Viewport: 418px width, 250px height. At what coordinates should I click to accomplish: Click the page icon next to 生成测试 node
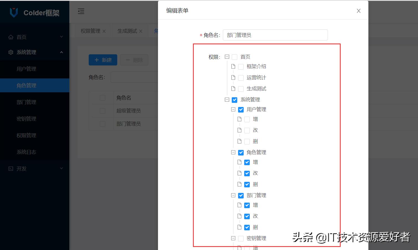click(233, 88)
